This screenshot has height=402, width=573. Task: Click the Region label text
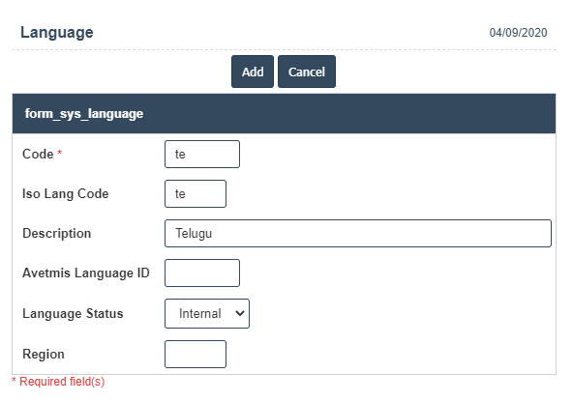(44, 355)
